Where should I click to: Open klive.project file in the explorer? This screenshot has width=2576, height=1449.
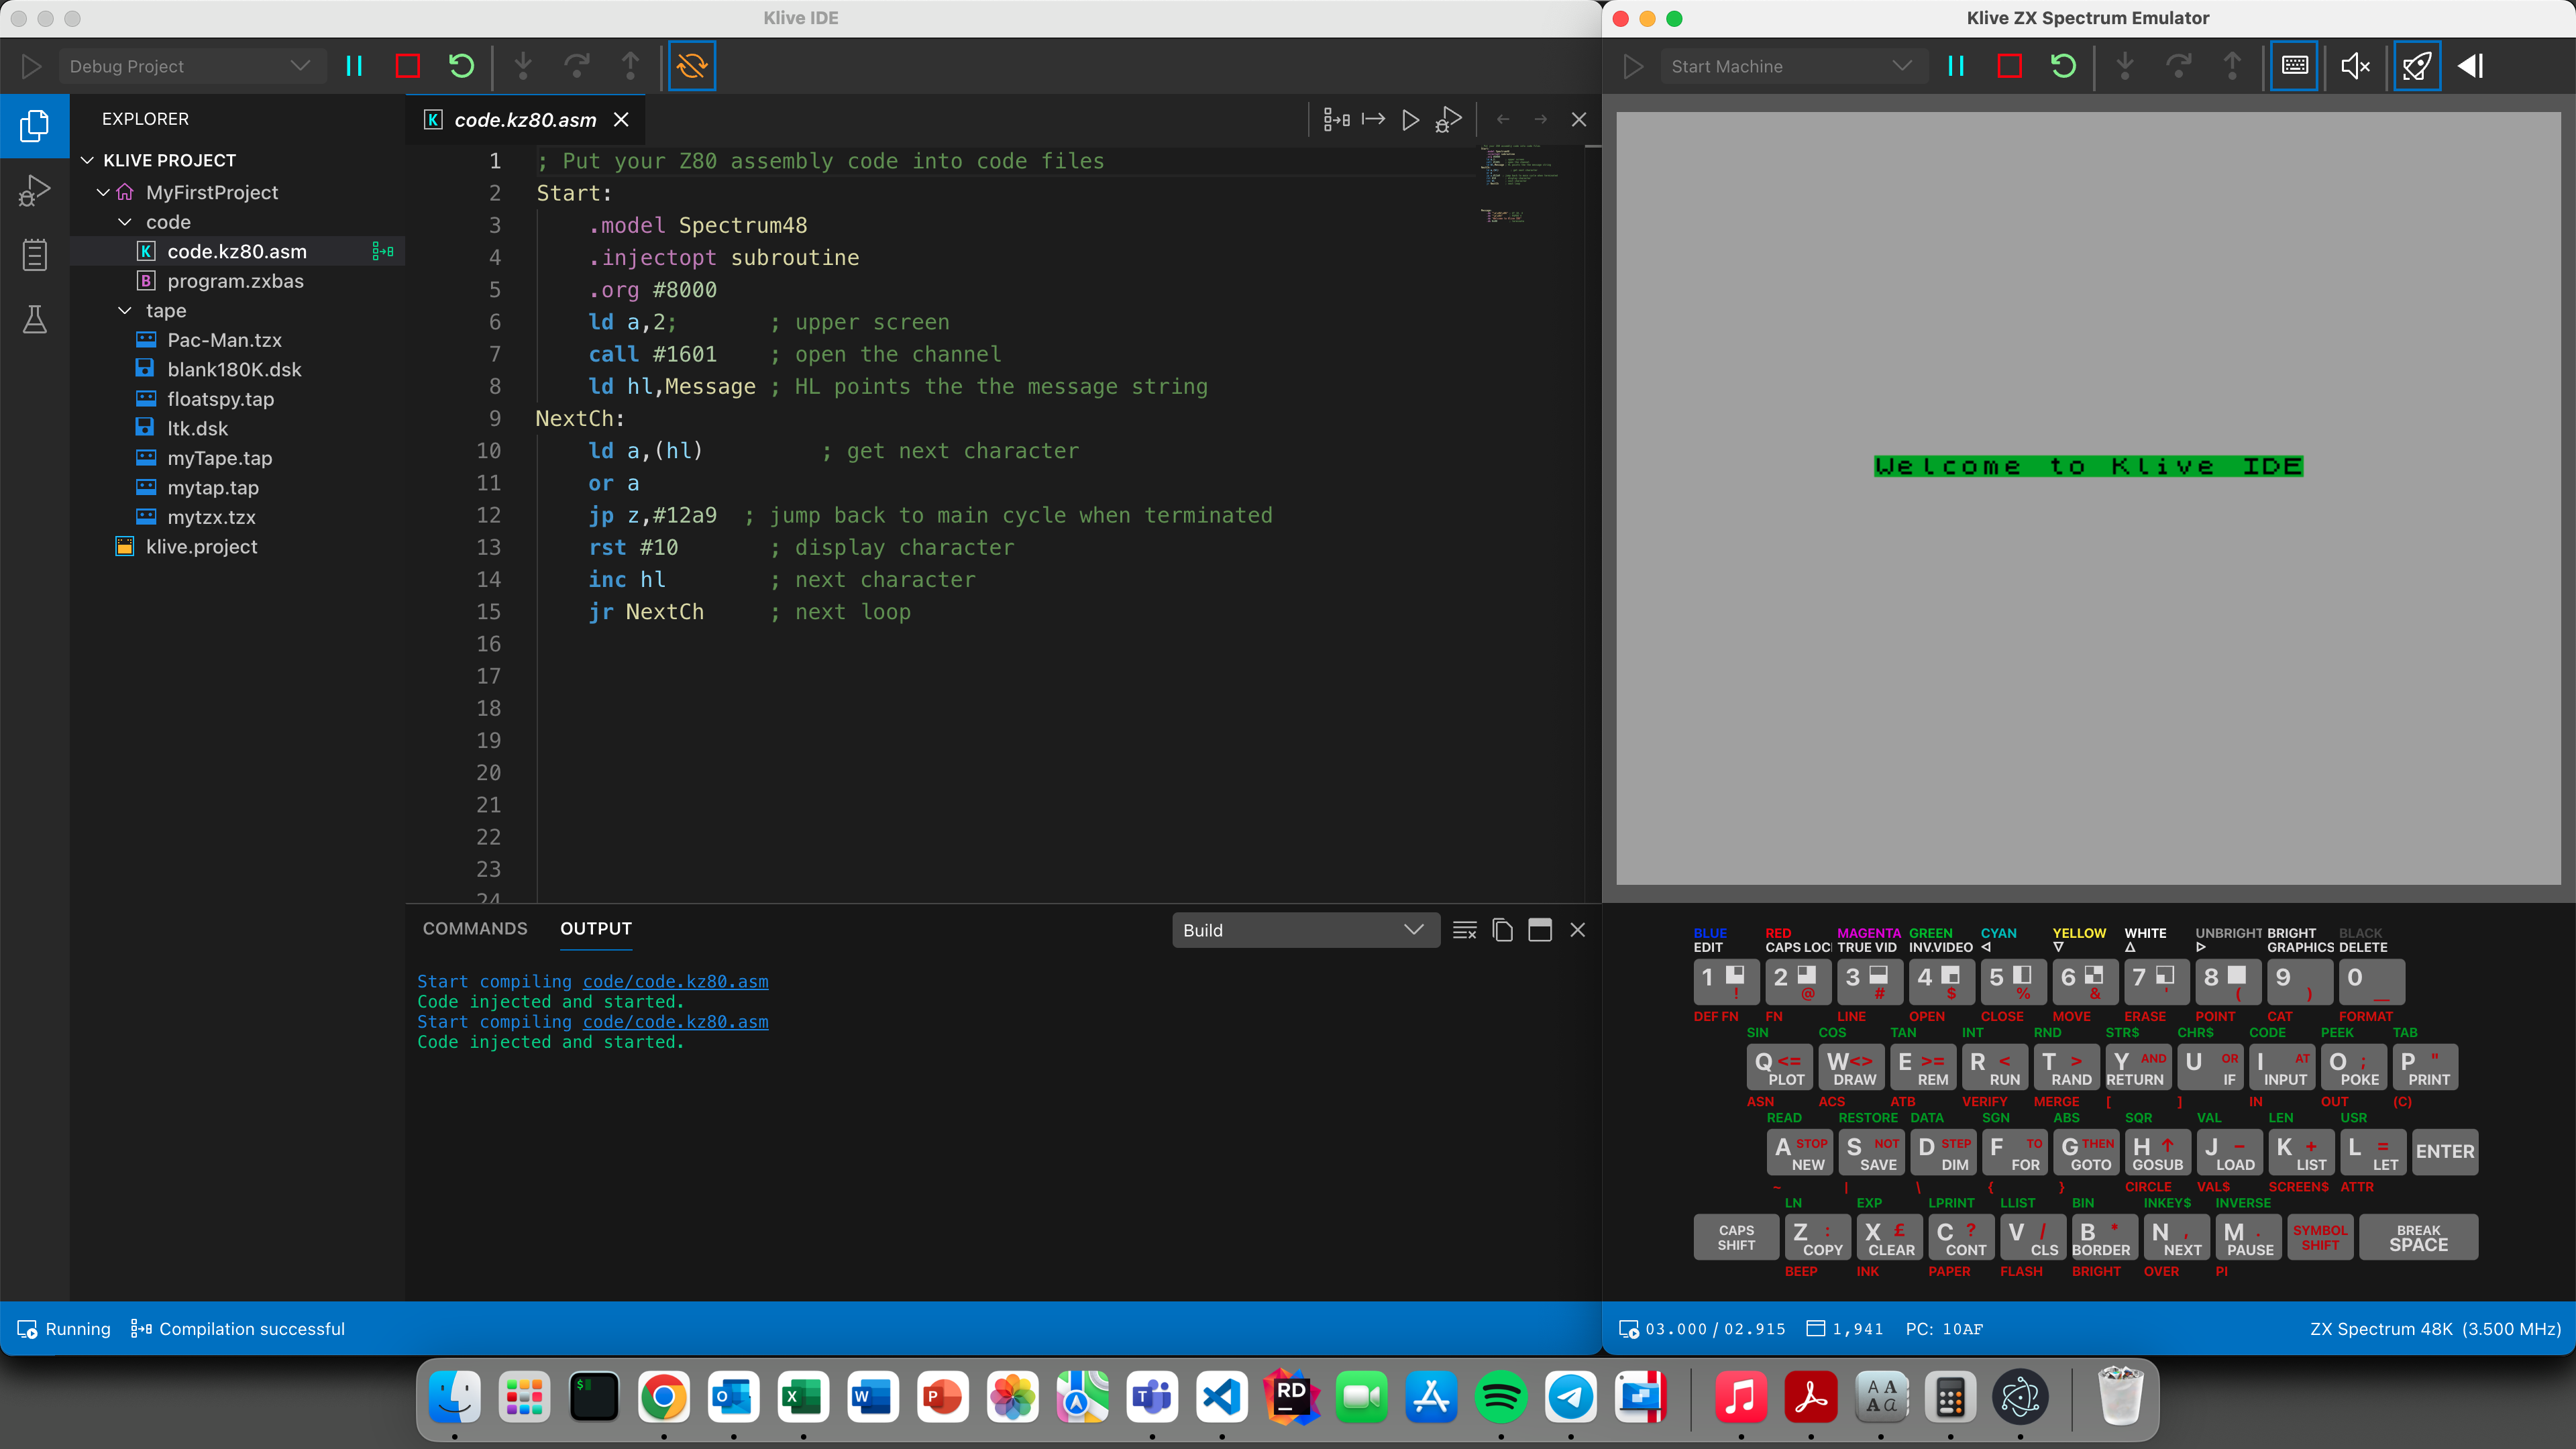tap(202, 547)
